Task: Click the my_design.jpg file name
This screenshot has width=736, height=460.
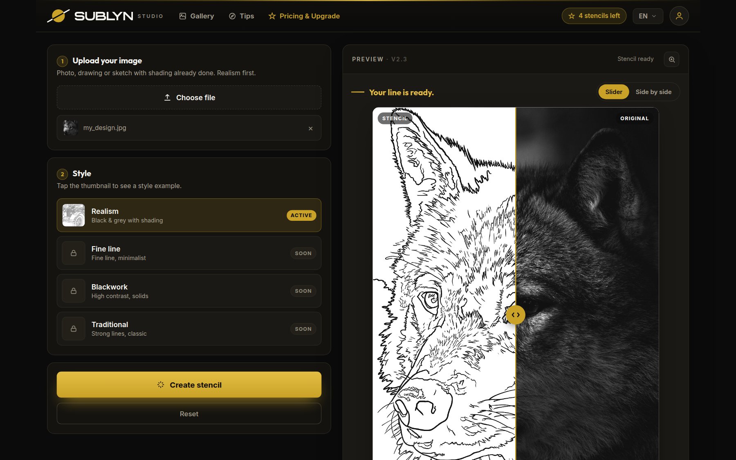Action: coord(105,128)
